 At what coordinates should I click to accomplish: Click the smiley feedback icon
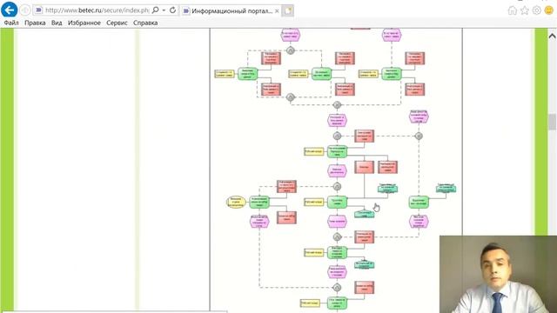pos(549,10)
